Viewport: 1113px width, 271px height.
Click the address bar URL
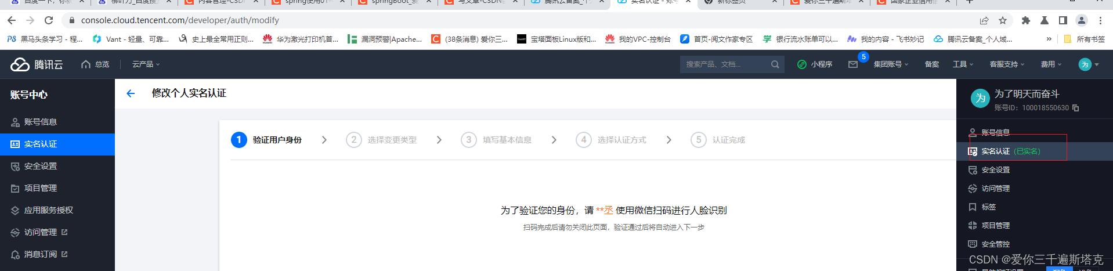coord(180,20)
